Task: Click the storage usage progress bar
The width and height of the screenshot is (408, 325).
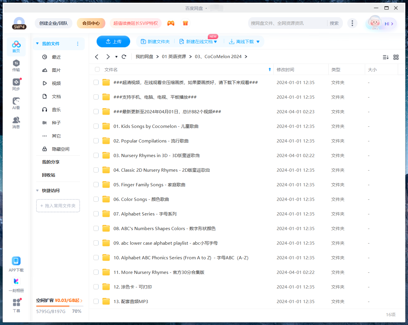Action: click(x=60, y=306)
